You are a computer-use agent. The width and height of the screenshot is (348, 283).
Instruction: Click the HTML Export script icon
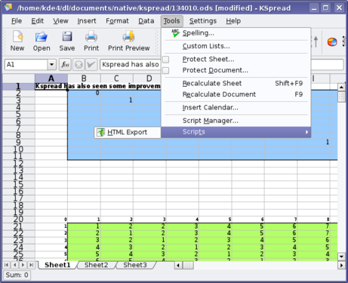click(x=101, y=132)
